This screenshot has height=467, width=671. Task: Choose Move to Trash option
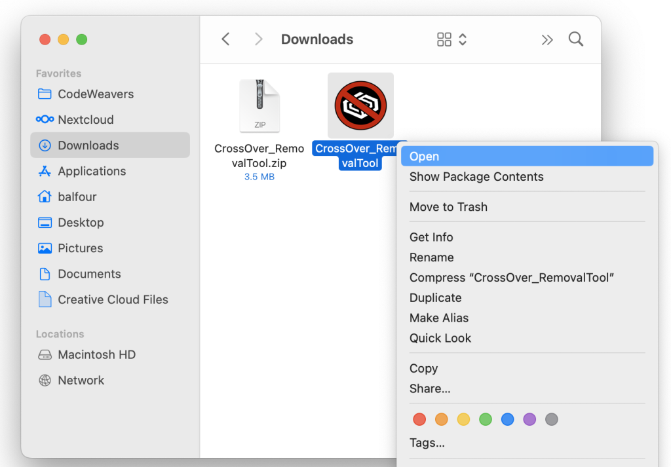(x=448, y=207)
